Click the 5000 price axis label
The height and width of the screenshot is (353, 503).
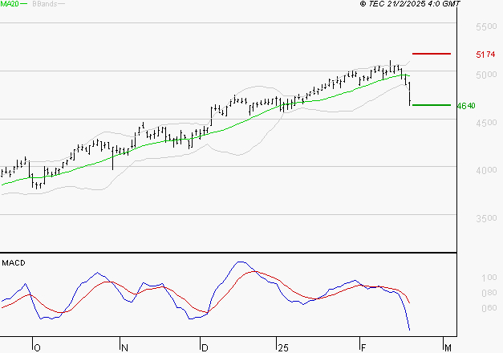coord(486,75)
